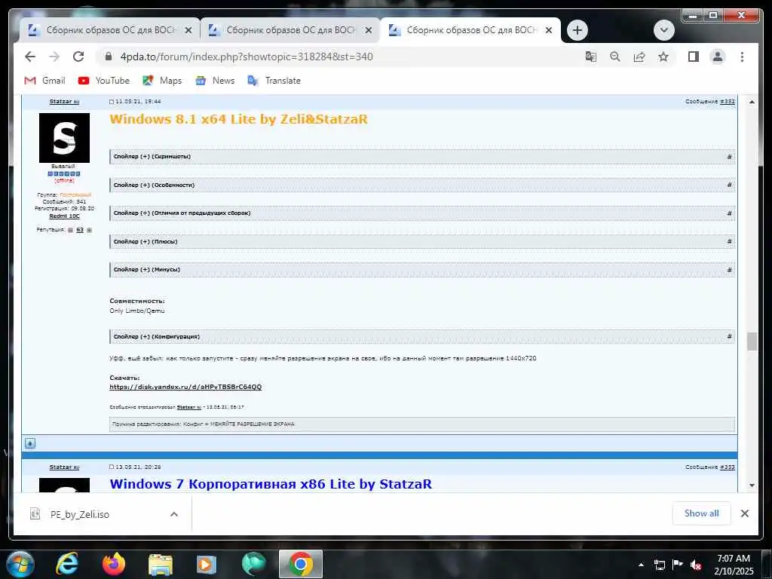Open the Chrome side panel

pos(694,57)
